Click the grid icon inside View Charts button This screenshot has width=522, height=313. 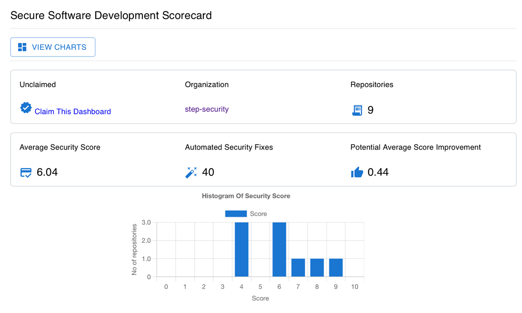(x=23, y=47)
